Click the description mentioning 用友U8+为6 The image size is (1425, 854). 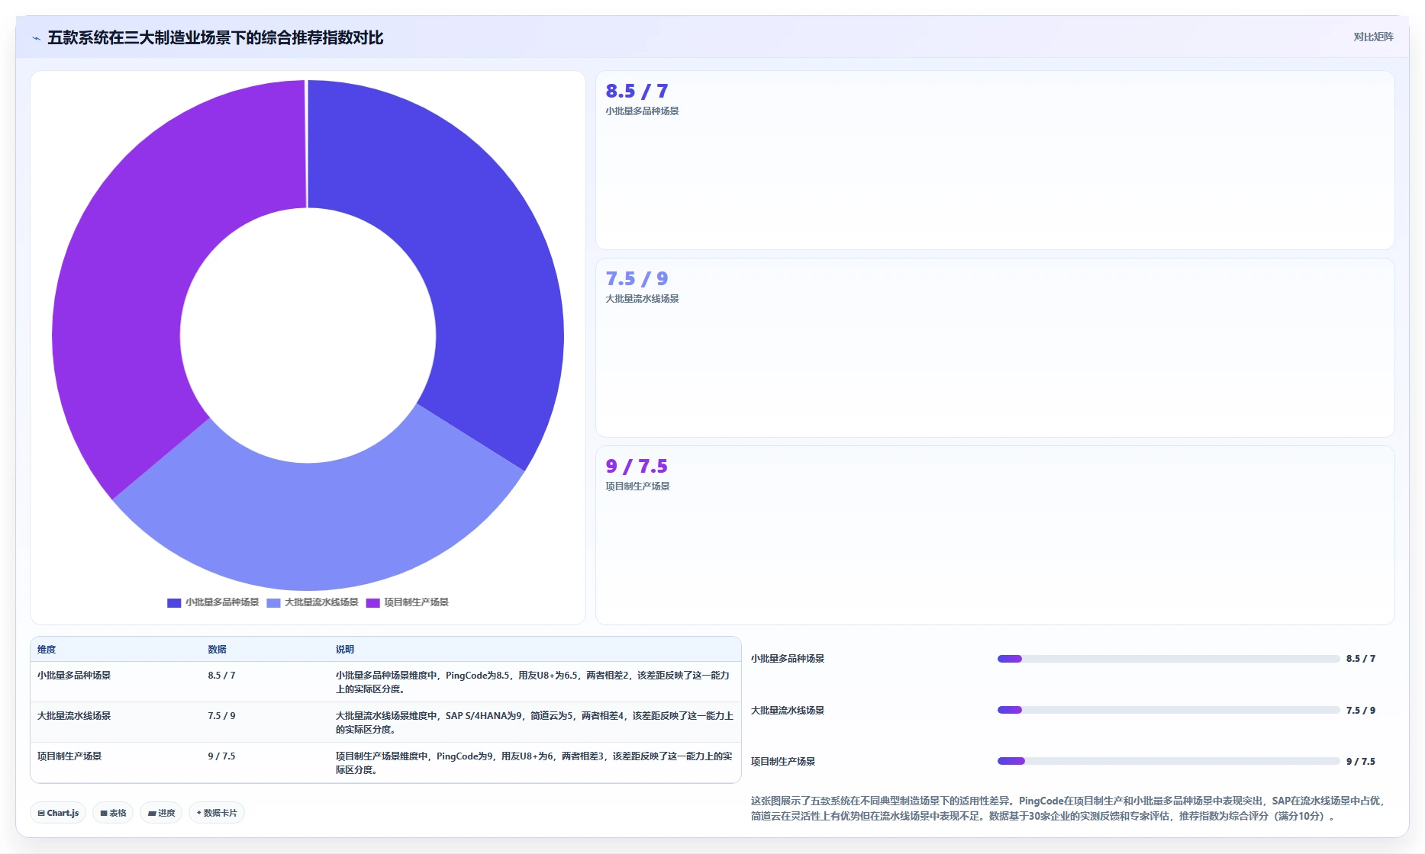[534, 763]
